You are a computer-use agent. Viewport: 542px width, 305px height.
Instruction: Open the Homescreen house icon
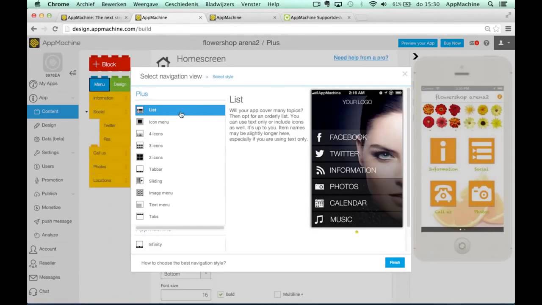[163, 61]
